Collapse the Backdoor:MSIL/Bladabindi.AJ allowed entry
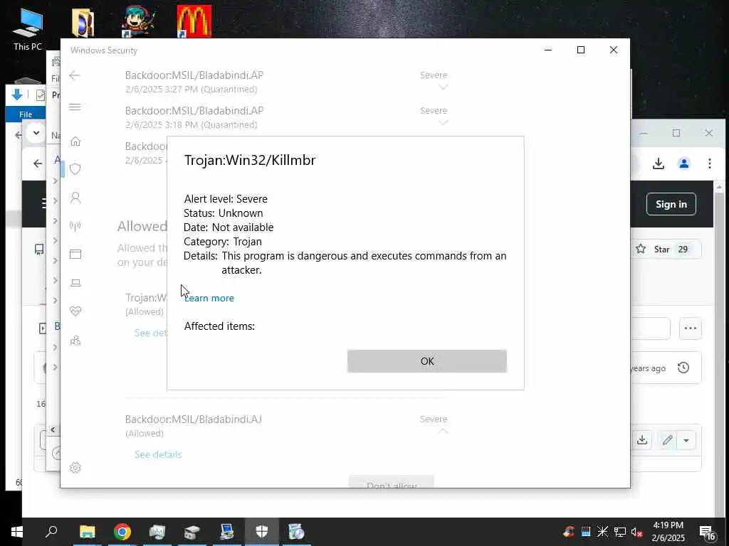This screenshot has width=729, height=546. (443, 431)
